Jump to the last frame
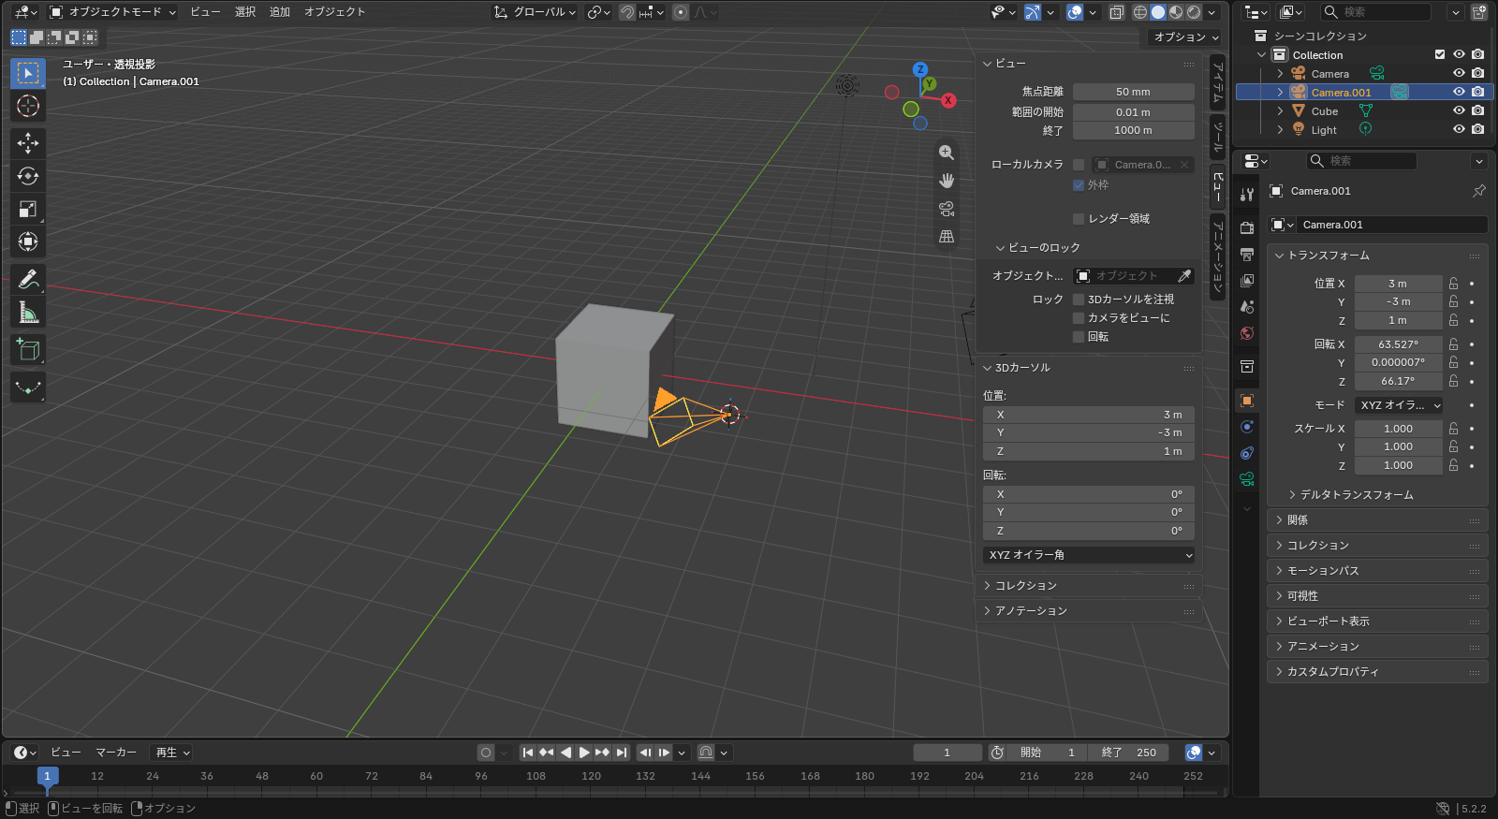 click(622, 753)
